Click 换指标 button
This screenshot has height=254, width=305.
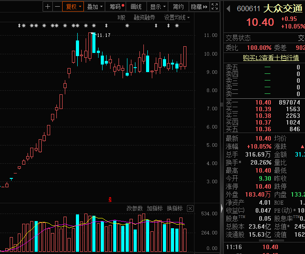174,208
